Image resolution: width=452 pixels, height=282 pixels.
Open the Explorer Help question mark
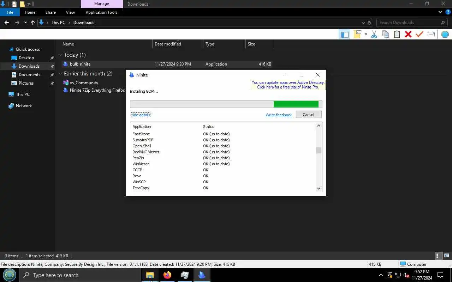(x=448, y=12)
